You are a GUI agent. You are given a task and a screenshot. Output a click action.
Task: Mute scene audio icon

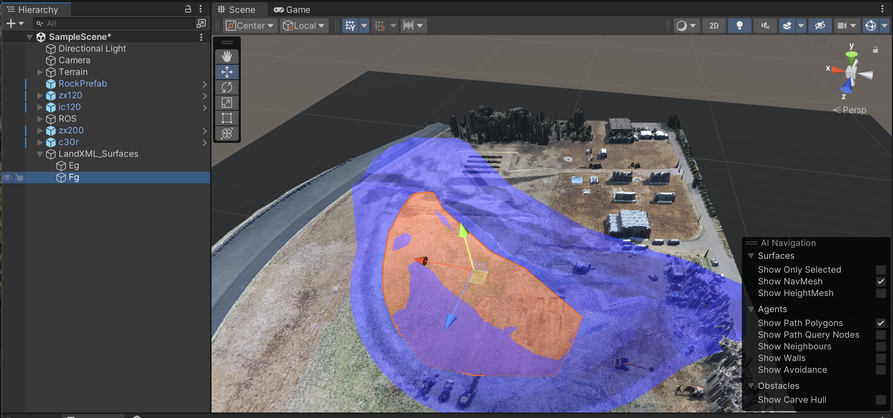(x=765, y=26)
